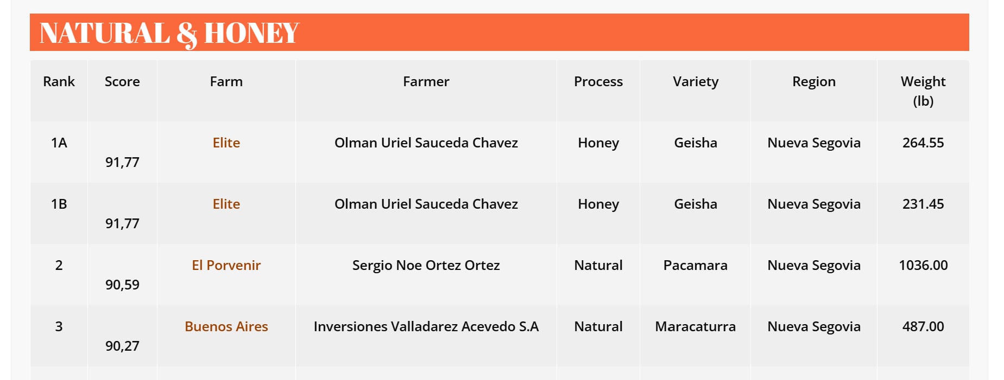Click the Variety column header

click(x=695, y=81)
